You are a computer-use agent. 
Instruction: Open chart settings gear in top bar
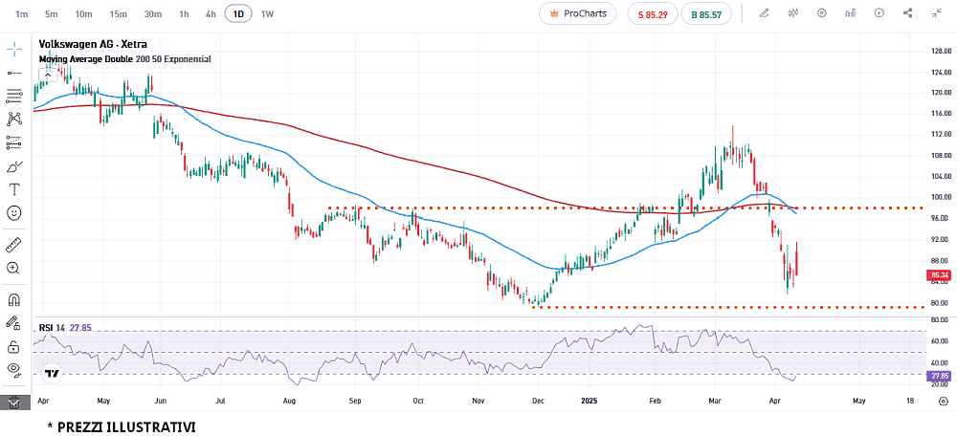[x=821, y=12]
